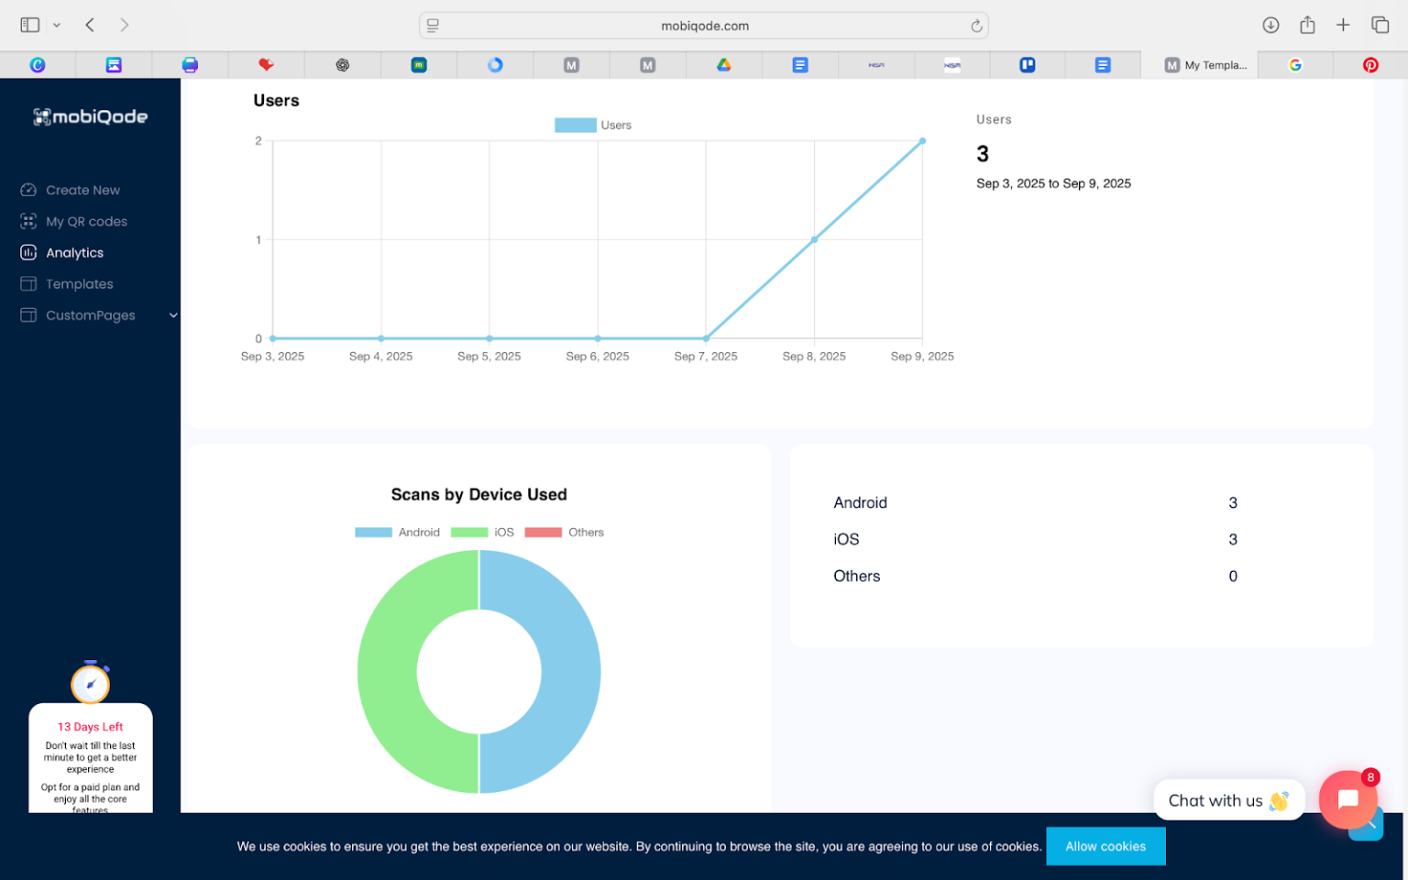Screen dimensions: 1408x880
Task: Click the Create New sidebar icon
Action: (x=28, y=190)
